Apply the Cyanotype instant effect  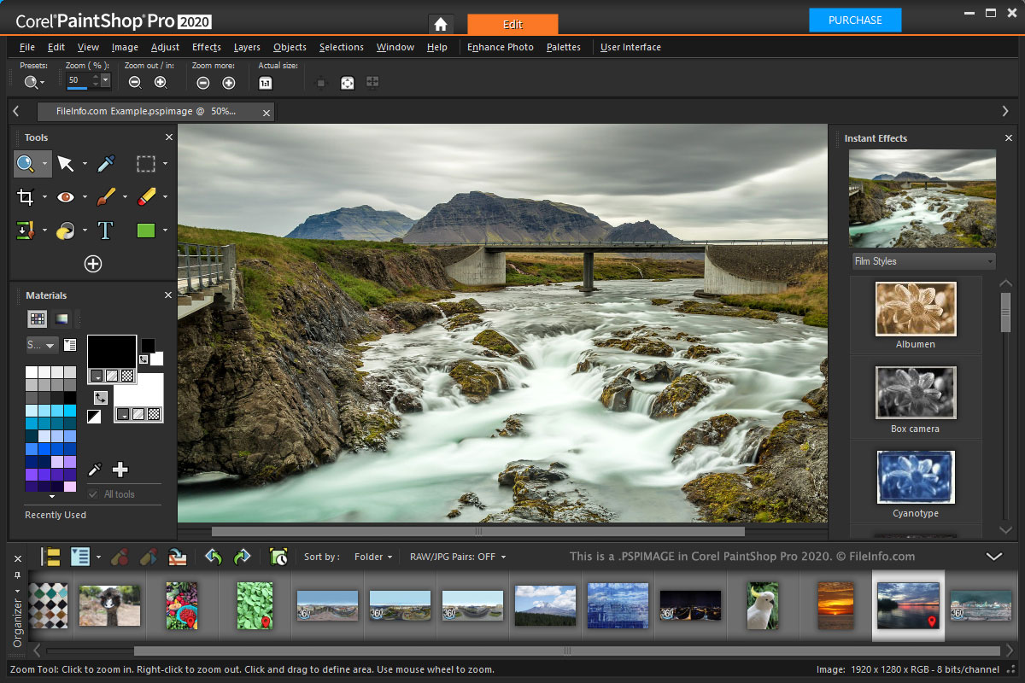pyautogui.click(x=916, y=477)
